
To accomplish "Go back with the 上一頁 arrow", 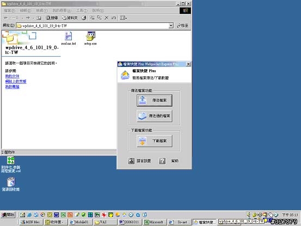I will click(x=11, y=18).
